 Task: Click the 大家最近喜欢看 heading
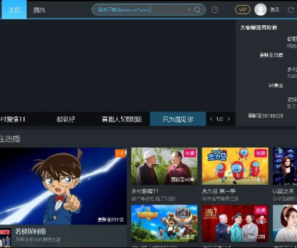pyautogui.click(x=258, y=27)
